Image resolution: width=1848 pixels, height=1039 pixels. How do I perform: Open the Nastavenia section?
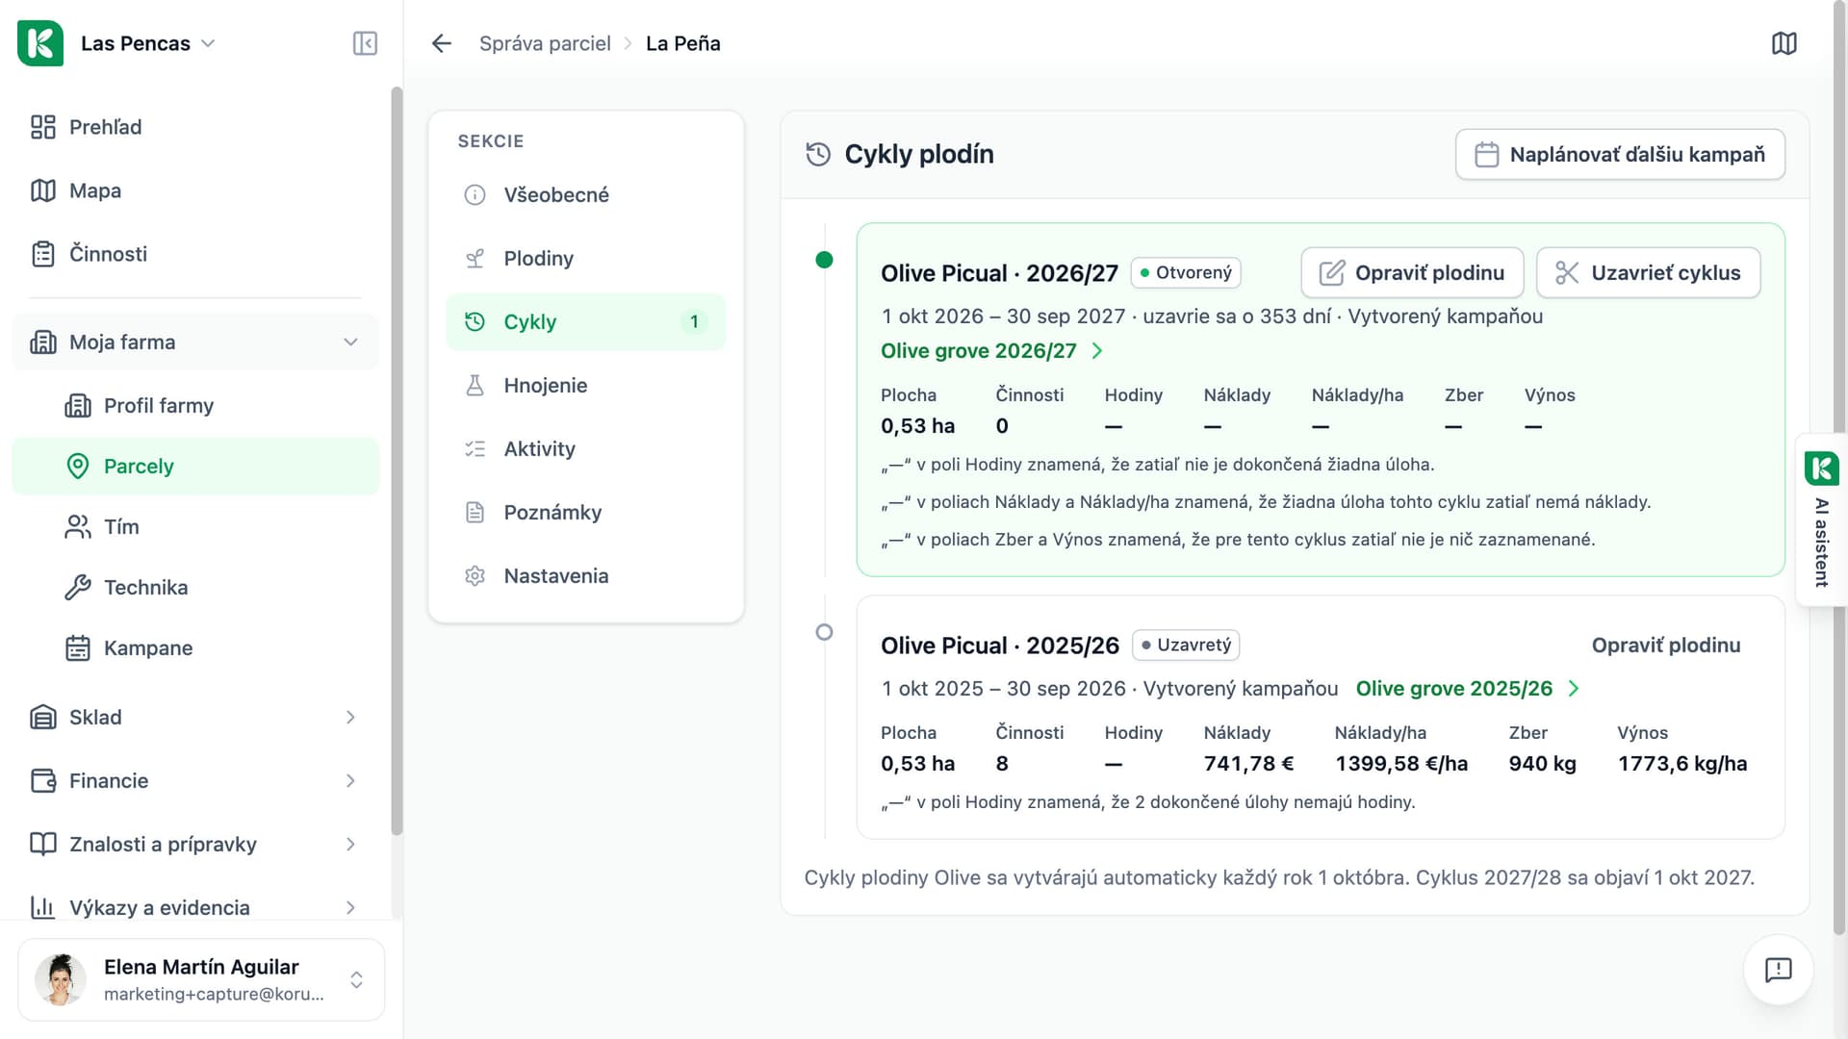point(585,575)
